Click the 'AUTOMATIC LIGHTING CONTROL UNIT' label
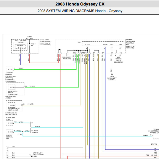Viewport: 159px width, 159px height. click(x=10, y=77)
